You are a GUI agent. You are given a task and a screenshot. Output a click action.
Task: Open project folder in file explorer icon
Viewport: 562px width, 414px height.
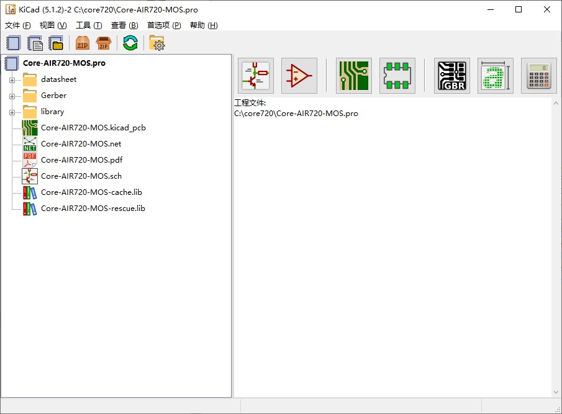[x=156, y=43]
